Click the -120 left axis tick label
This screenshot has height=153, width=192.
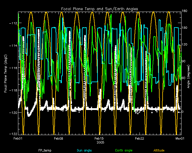(x=13, y=113)
